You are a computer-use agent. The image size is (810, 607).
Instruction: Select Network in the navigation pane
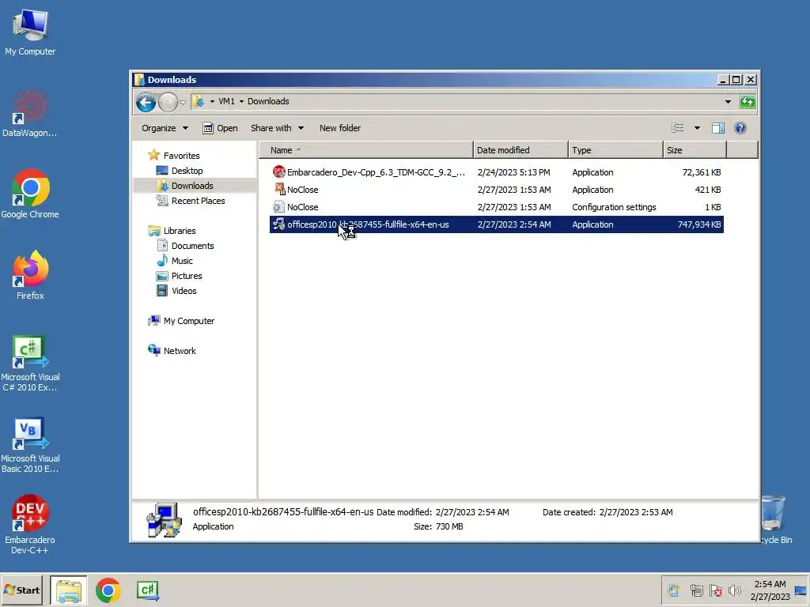tap(180, 350)
